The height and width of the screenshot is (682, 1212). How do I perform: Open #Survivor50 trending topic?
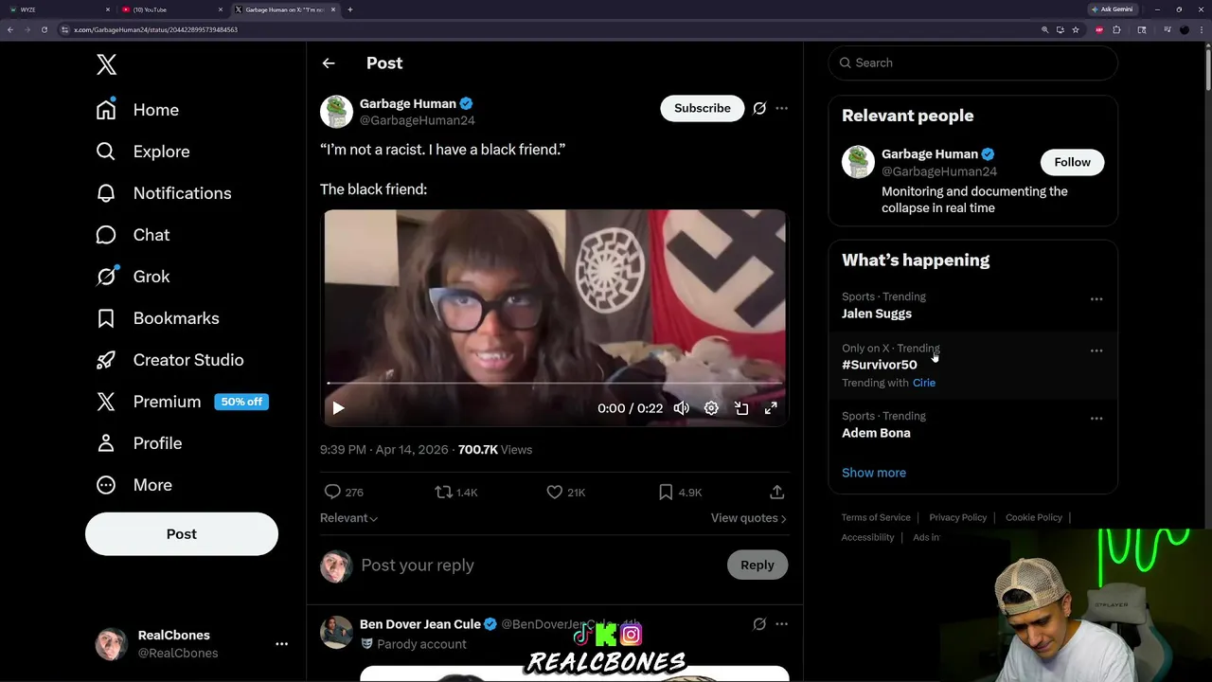[880, 365]
